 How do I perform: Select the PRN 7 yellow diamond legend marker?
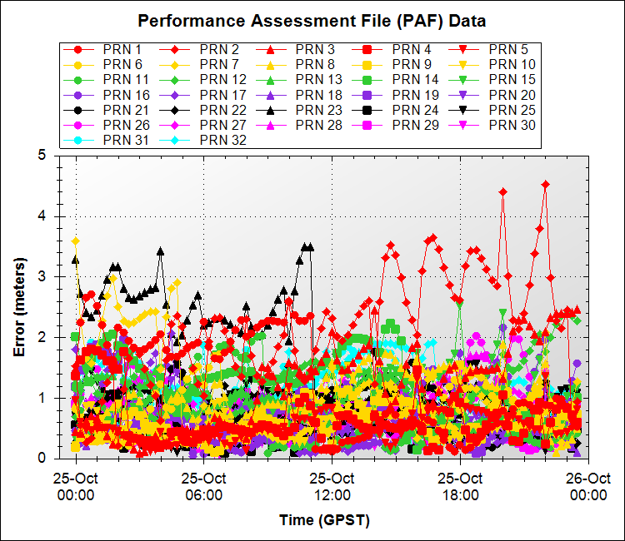coord(173,64)
